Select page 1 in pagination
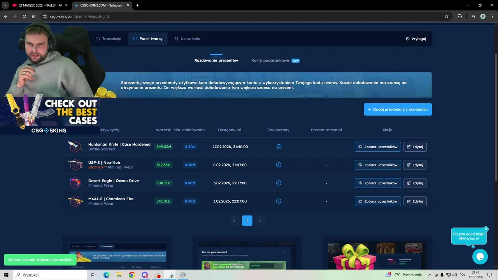Screen dimensions: 498x280 click(247, 220)
